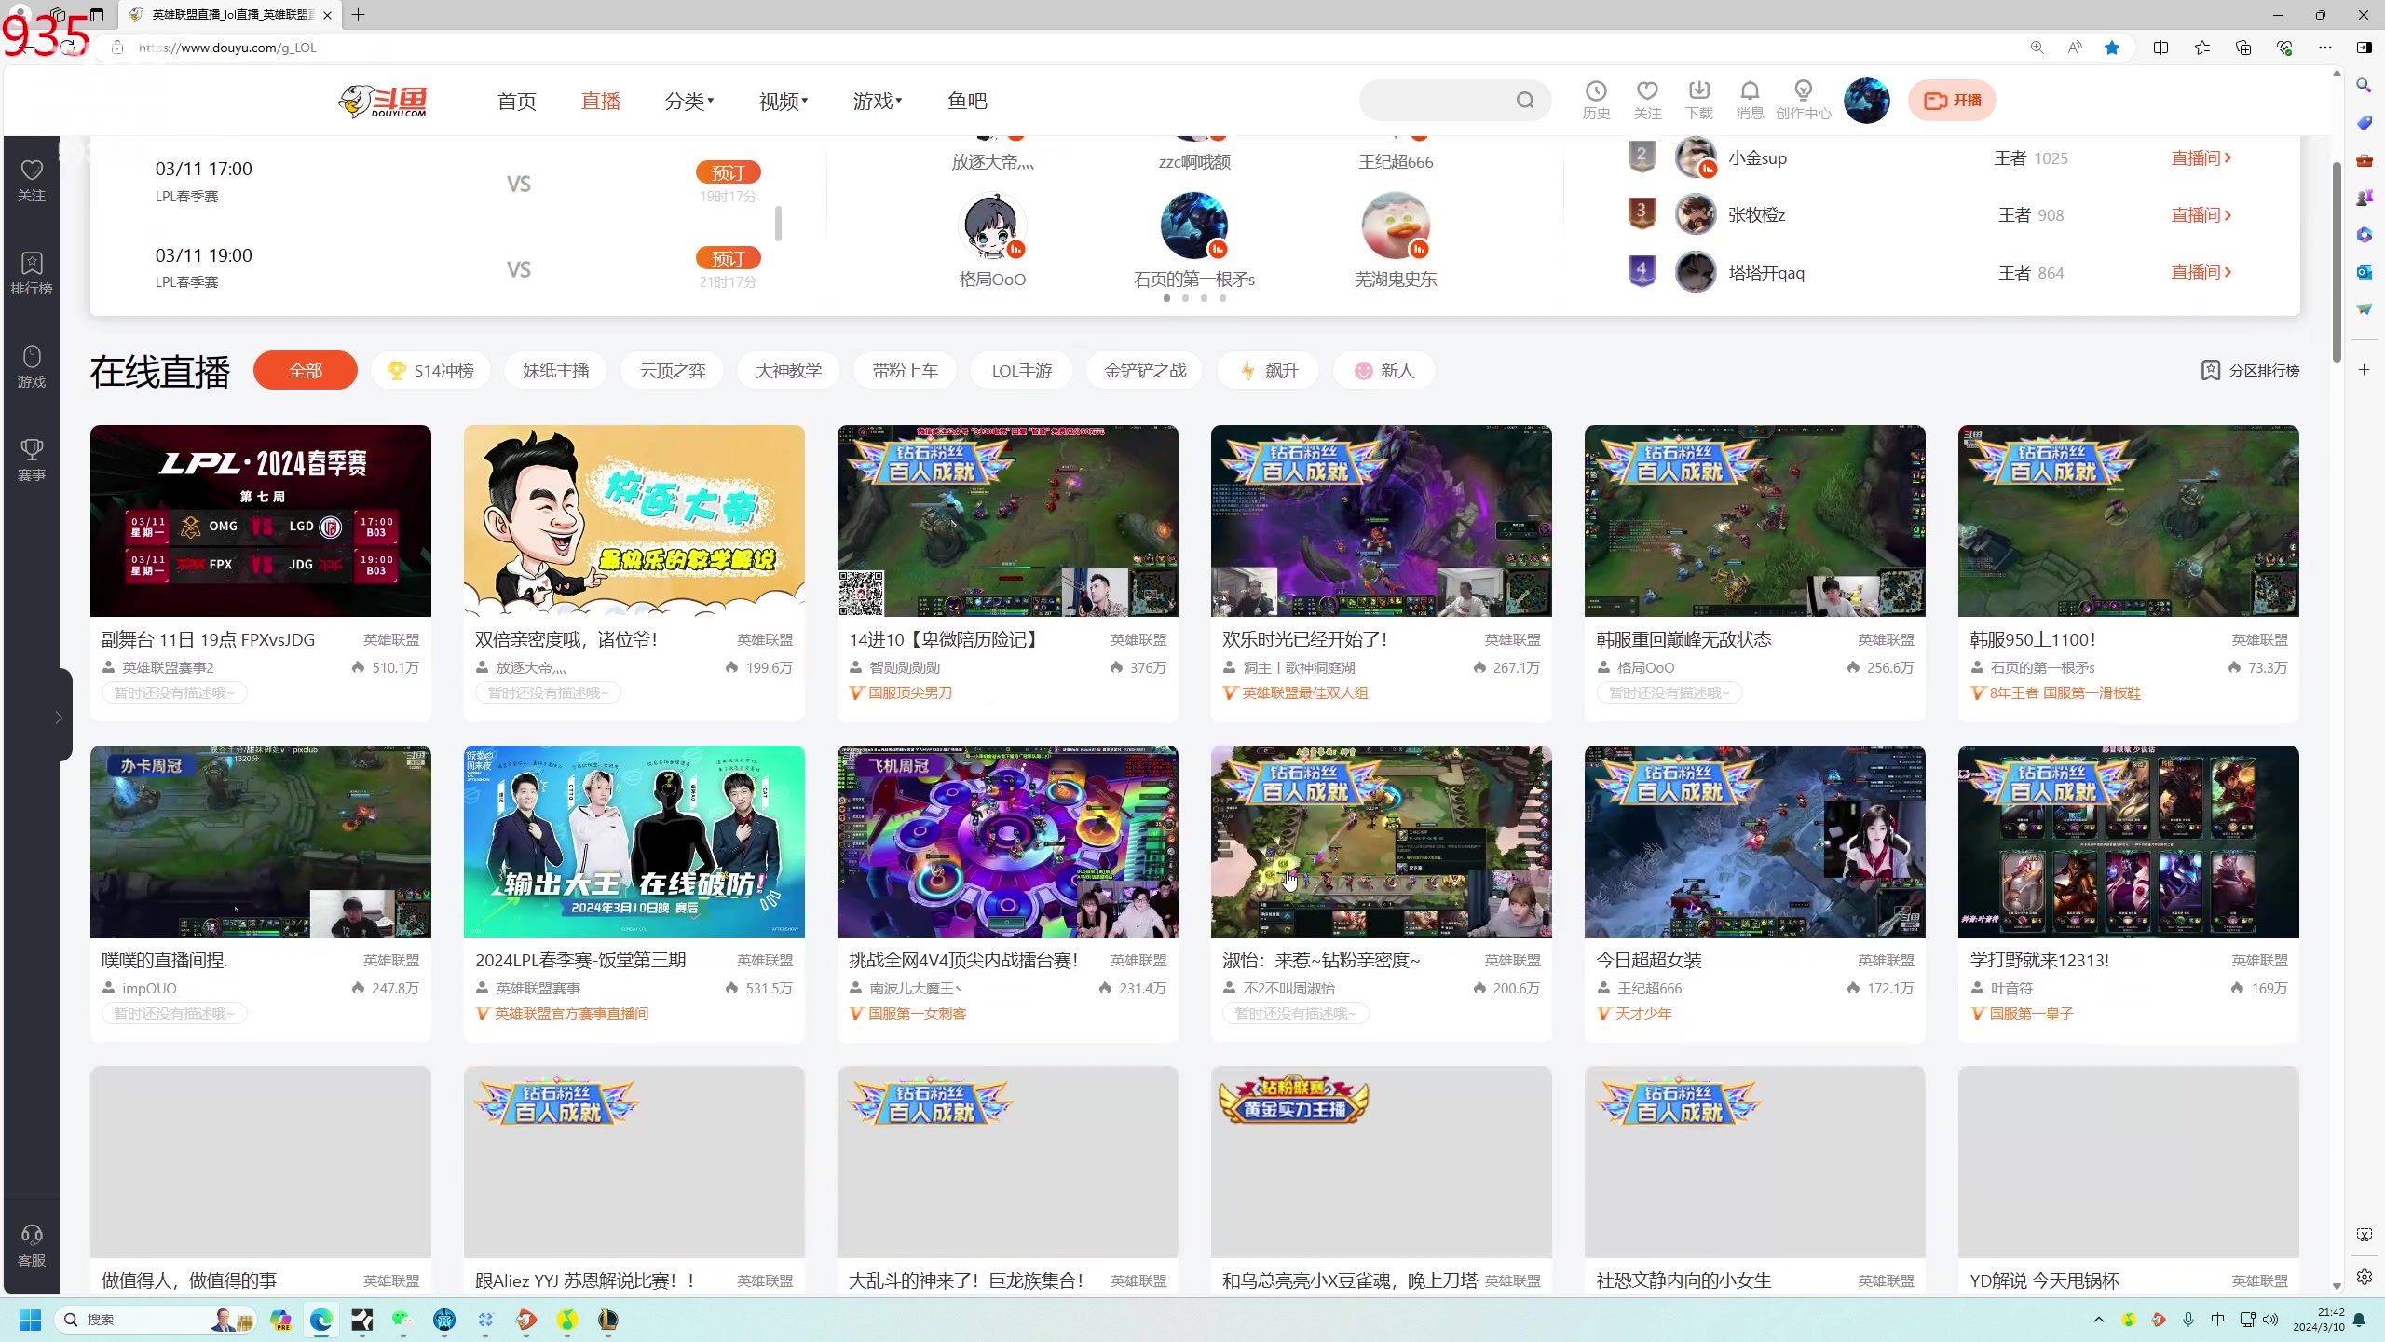Select the 全部 filter tab
Screen dimensions: 2385x1342
[x=306, y=370]
